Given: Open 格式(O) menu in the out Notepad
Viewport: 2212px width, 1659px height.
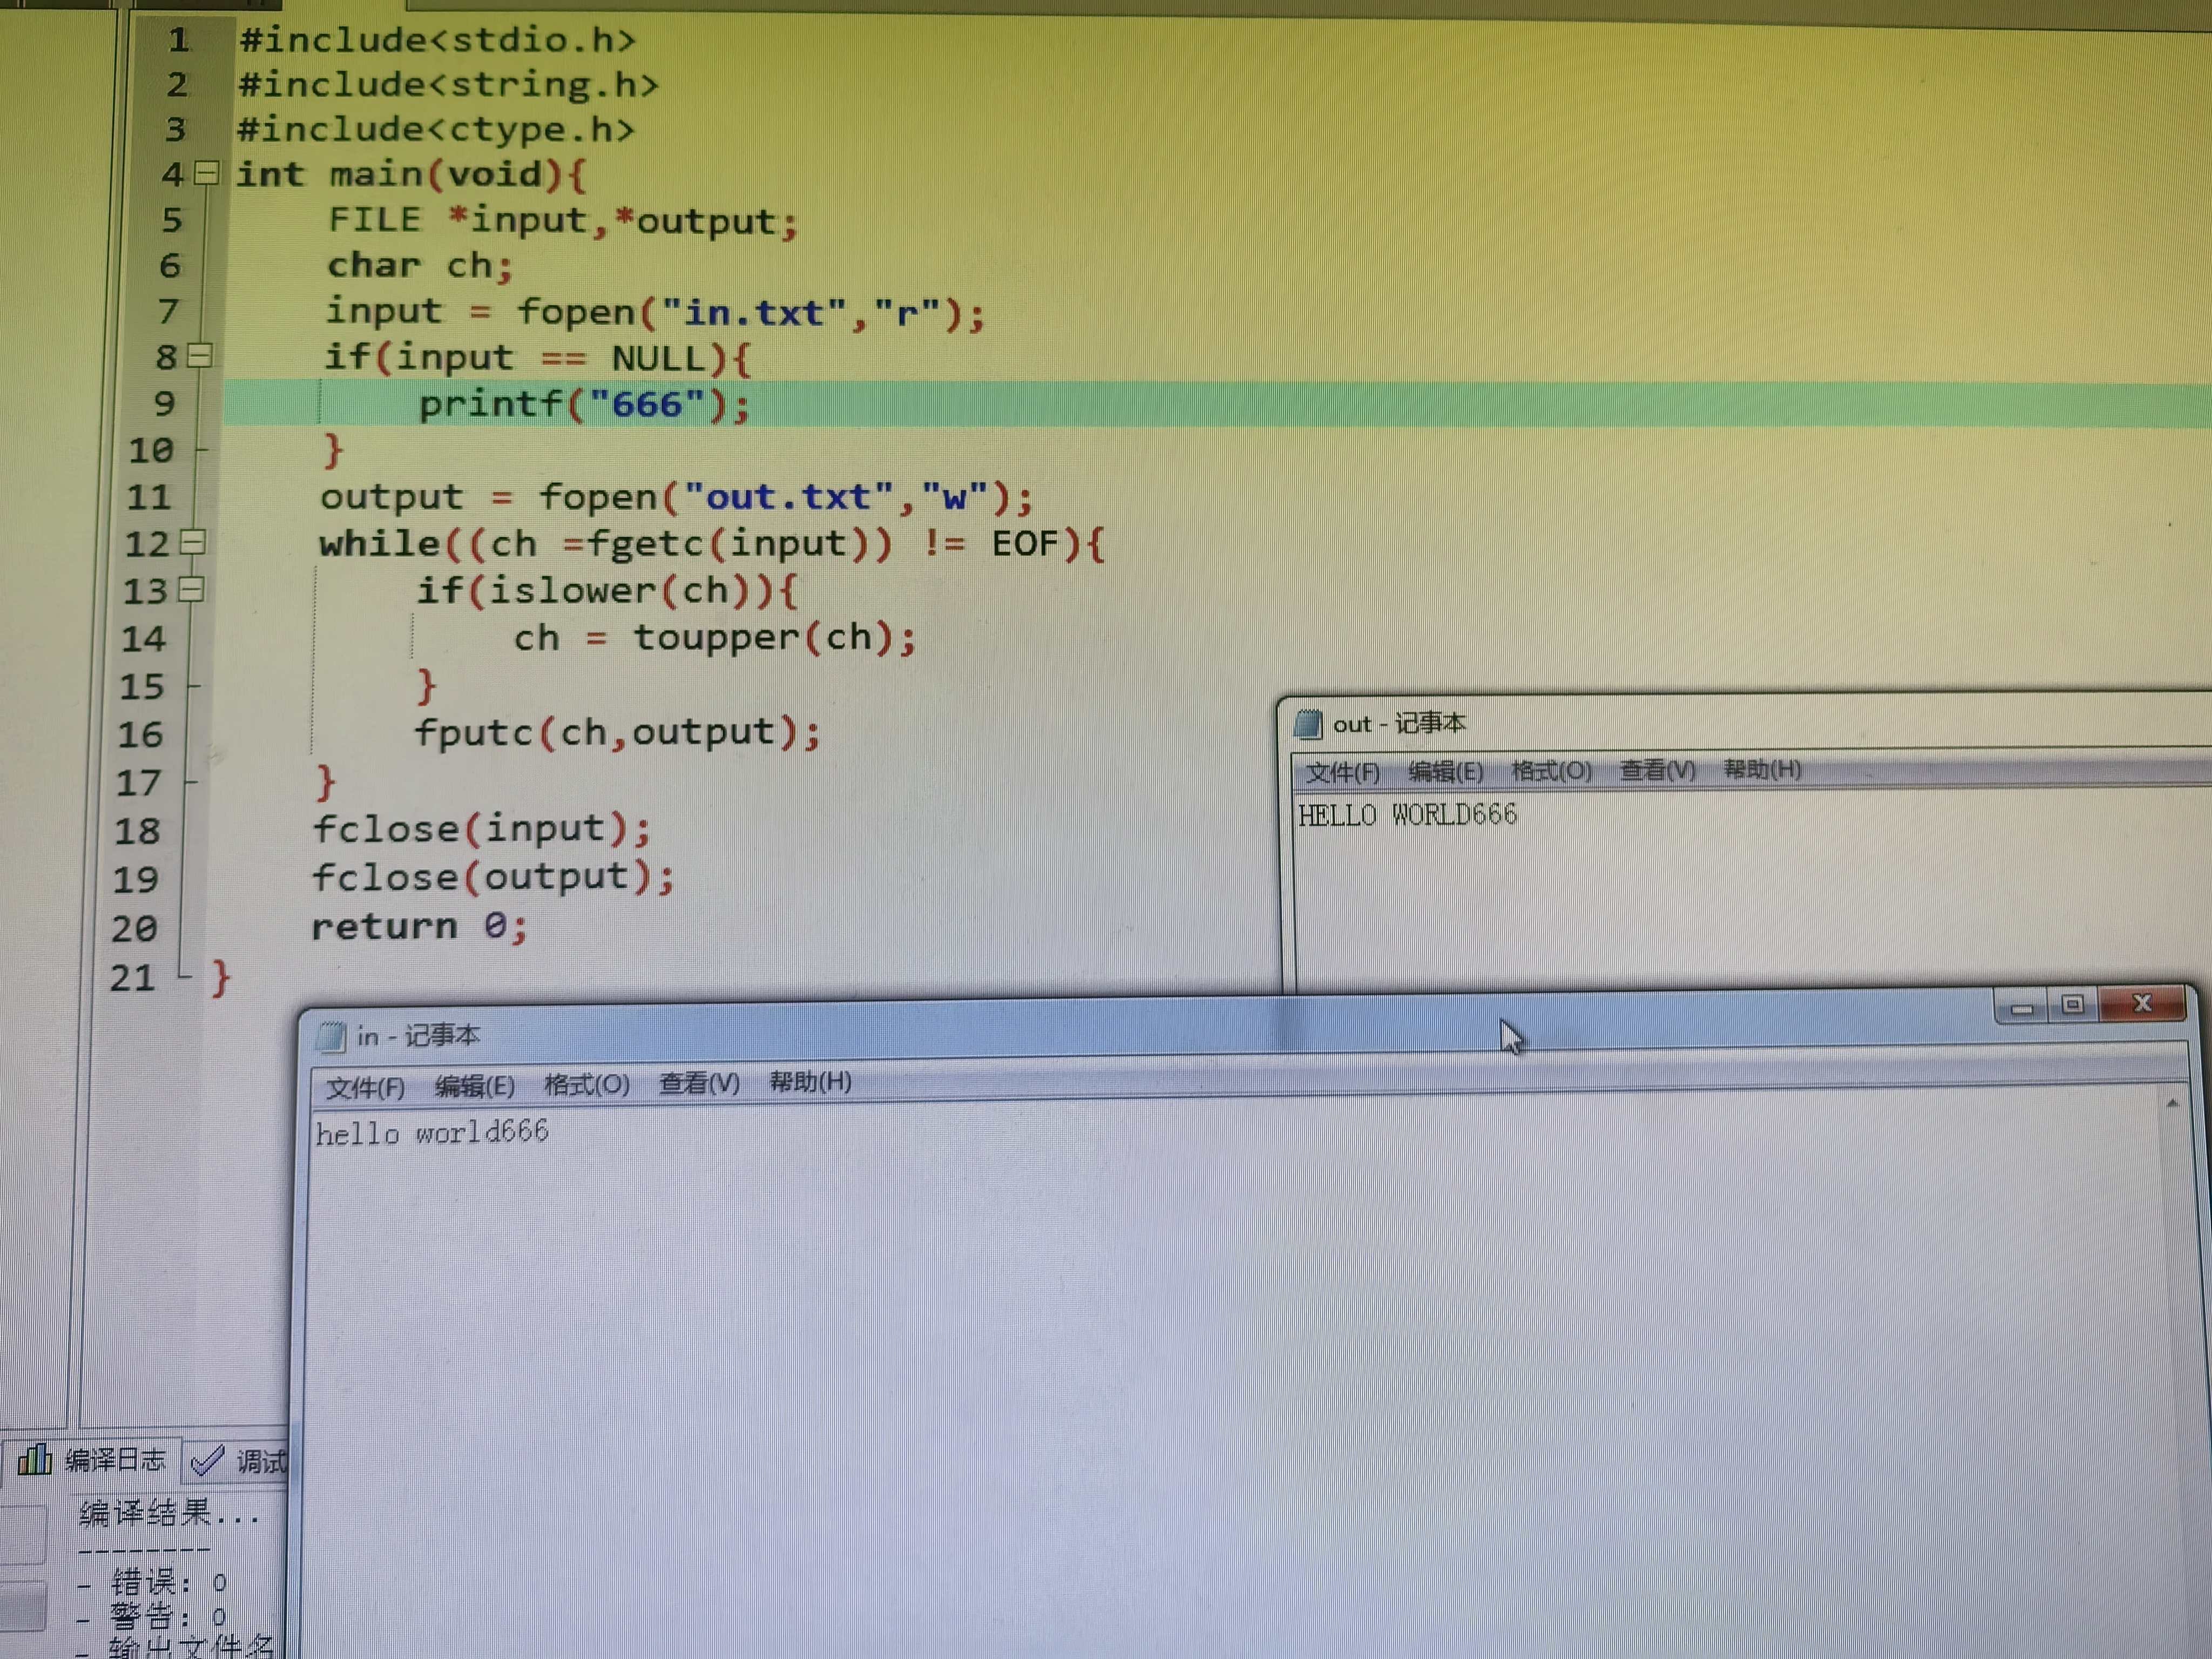Looking at the screenshot, I should pos(1551,771).
